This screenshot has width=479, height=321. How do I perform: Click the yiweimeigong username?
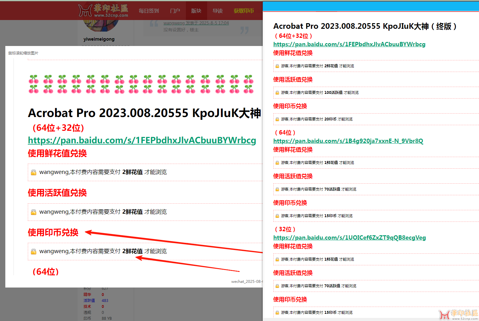pyautogui.click(x=99, y=39)
